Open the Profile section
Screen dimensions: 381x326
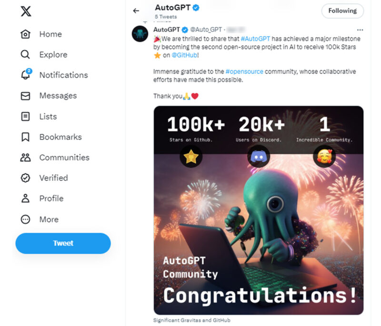tap(26, 198)
